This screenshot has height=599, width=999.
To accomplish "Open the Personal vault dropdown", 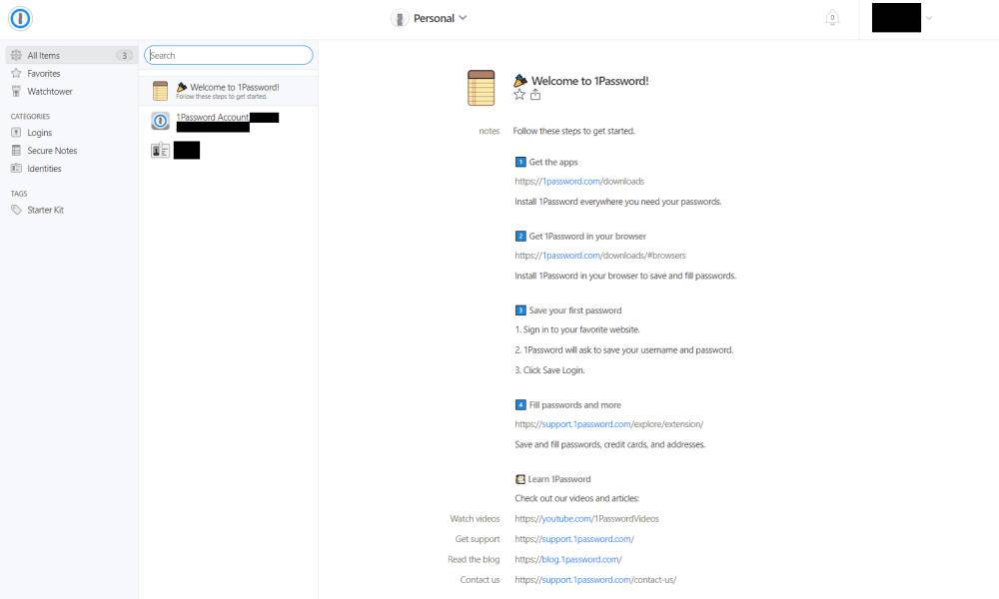I will [x=429, y=18].
